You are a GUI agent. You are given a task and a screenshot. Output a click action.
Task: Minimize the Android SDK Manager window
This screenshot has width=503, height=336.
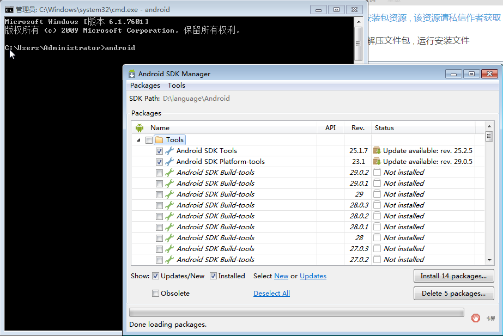tap(453, 74)
